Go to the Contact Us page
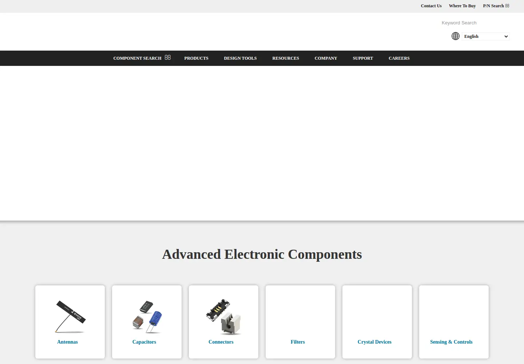 point(431,6)
